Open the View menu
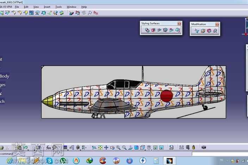 click(x=36, y=7)
